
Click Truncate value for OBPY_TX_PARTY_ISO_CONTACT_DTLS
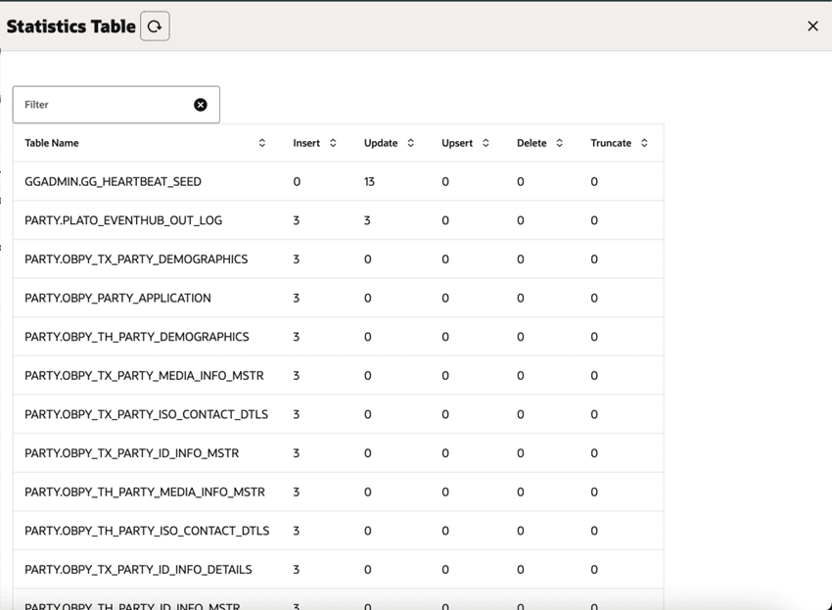pyautogui.click(x=594, y=414)
